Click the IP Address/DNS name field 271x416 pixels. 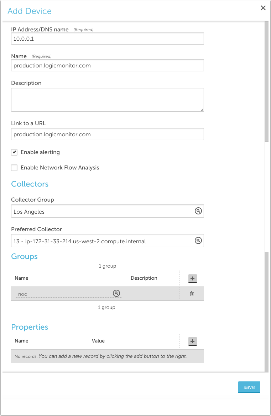click(x=107, y=39)
